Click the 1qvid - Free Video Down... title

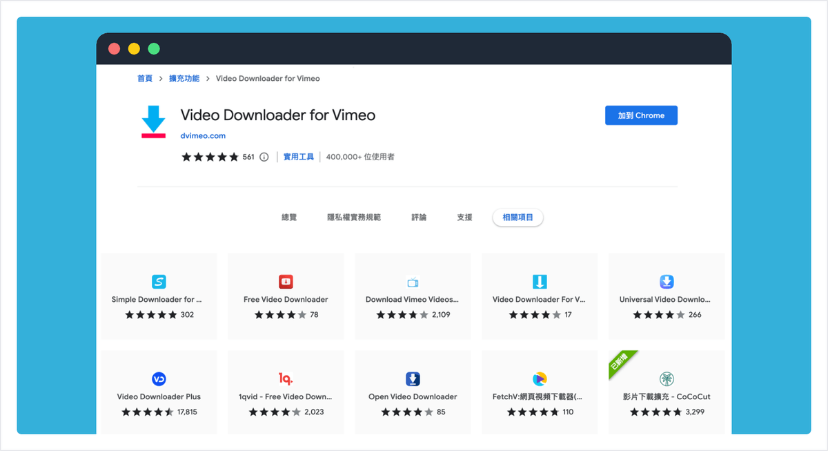286,397
